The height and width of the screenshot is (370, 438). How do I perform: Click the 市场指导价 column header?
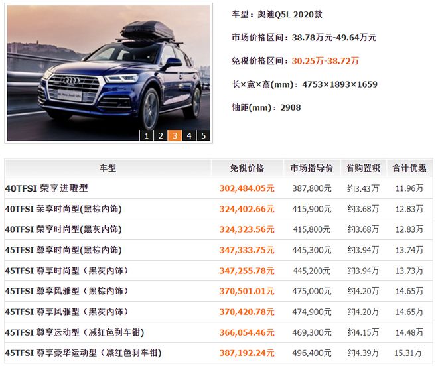[x=312, y=168]
